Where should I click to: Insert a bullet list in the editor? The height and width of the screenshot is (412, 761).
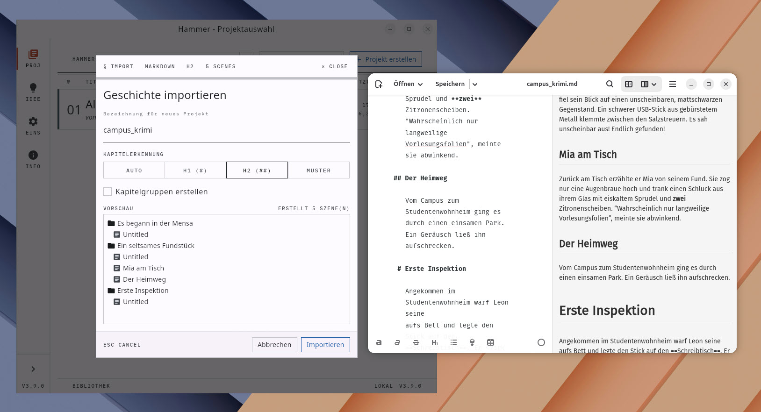pos(453,342)
